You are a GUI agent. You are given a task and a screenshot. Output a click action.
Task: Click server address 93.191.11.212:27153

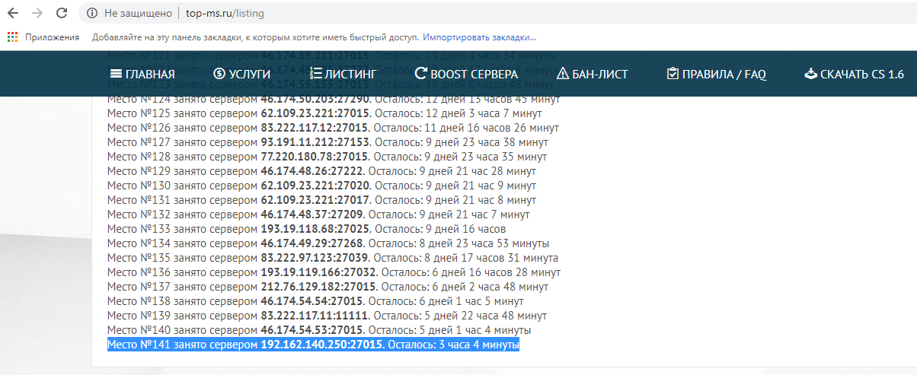(x=315, y=142)
